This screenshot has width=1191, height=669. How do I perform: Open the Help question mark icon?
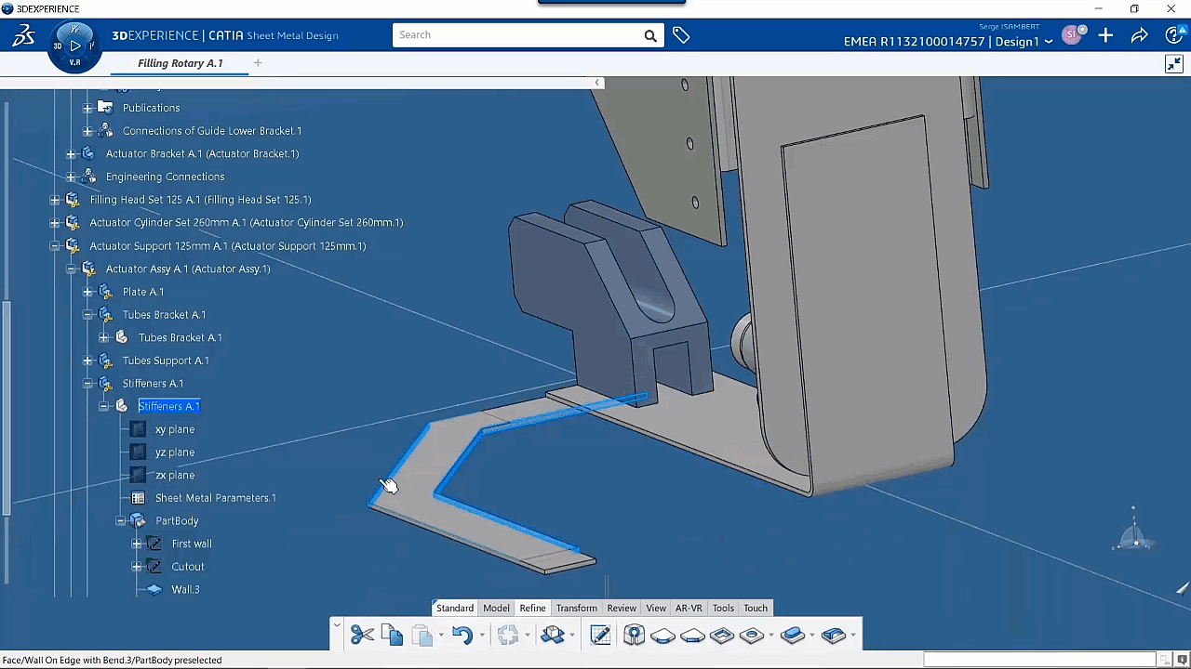tap(1174, 35)
